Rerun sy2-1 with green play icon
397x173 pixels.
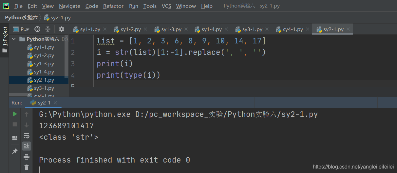click(x=15, y=114)
